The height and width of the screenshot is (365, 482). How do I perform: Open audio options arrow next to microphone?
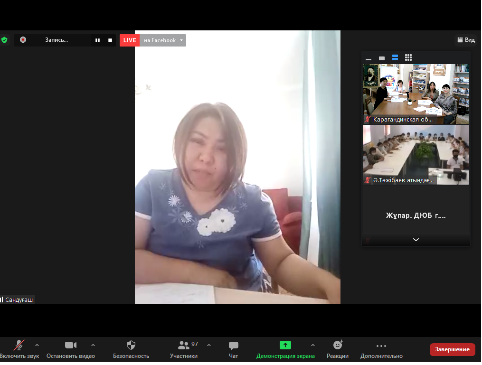pos(37,345)
